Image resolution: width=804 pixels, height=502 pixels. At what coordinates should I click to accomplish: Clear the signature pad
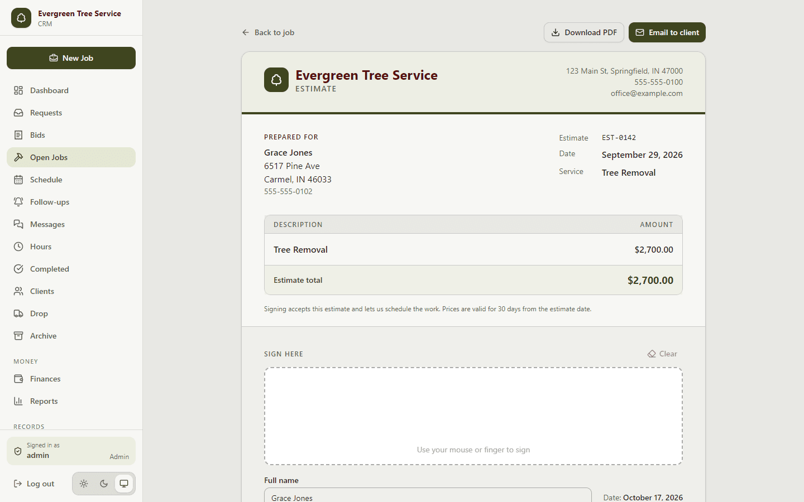click(663, 354)
